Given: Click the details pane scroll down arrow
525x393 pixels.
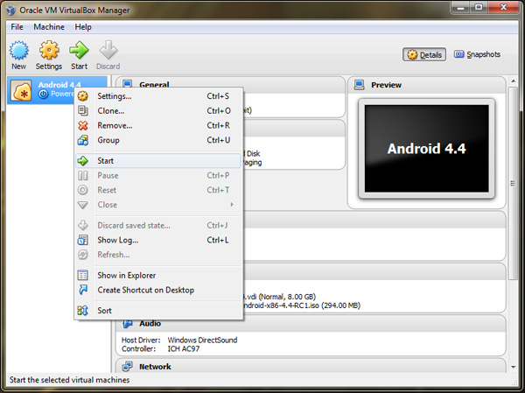Looking at the screenshot, I should (513, 367).
